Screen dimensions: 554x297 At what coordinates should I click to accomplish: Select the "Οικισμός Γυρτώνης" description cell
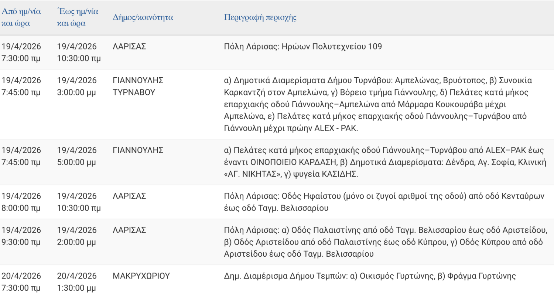point(369,276)
